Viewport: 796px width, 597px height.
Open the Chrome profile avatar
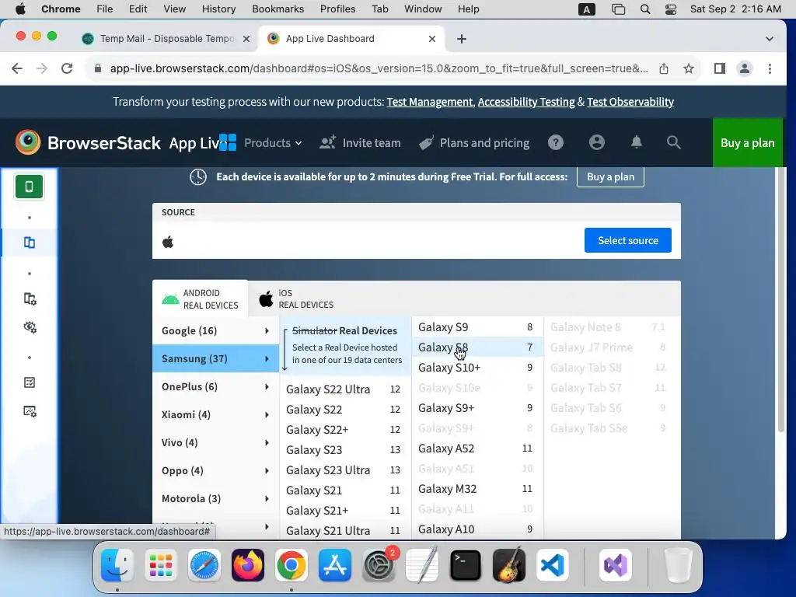tap(745, 68)
